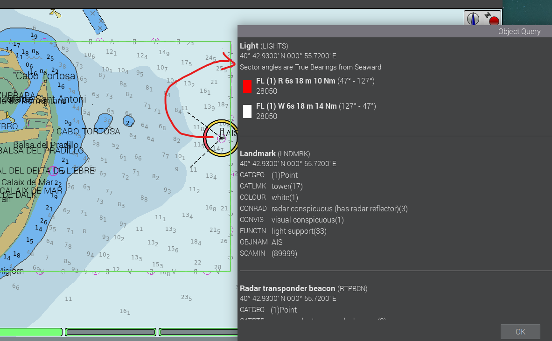Viewport: 552px width, 341px height.
Task: Click the OBJNAM AIS row
Action: (261, 242)
